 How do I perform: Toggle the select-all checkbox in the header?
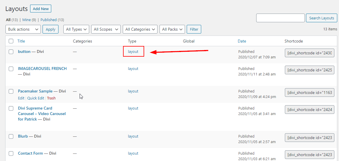(11, 41)
